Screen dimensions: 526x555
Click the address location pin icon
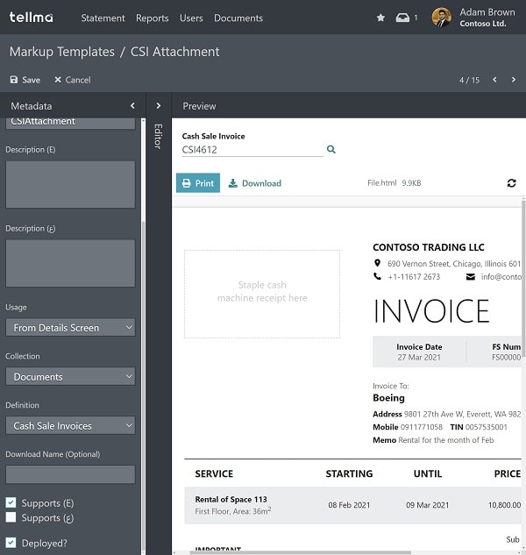(377, 263)
